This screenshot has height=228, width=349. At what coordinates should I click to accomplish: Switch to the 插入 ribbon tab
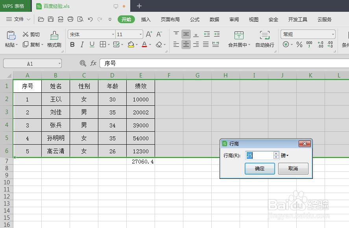[x=146, y=19]
